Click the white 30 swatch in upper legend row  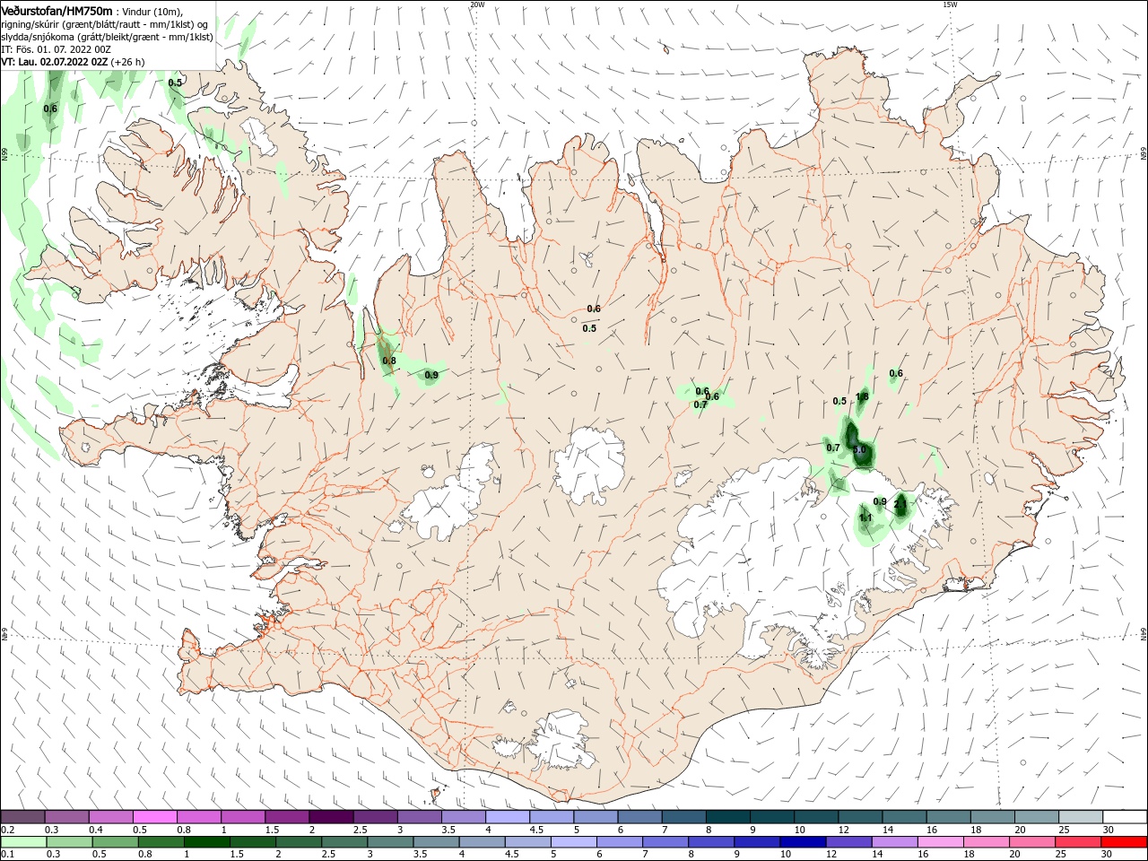tap(1125, 817)
